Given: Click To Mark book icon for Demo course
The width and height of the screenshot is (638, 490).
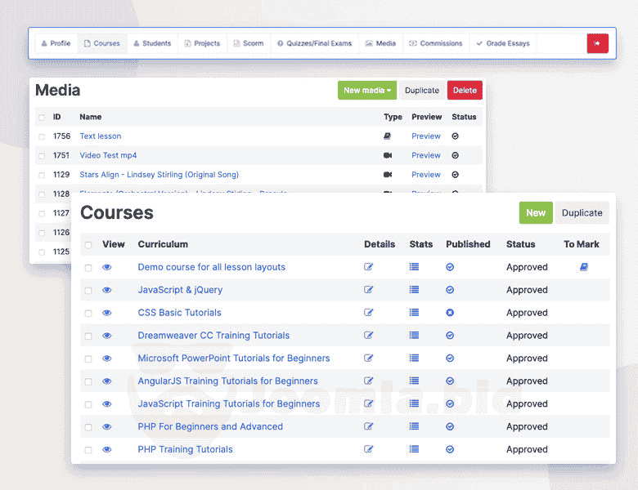Looking at the screenshot, I should (584, 267).
